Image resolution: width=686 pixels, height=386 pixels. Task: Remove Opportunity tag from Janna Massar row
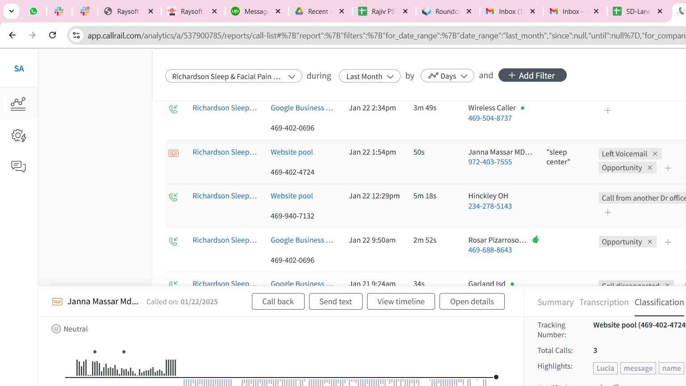point(650,168)
